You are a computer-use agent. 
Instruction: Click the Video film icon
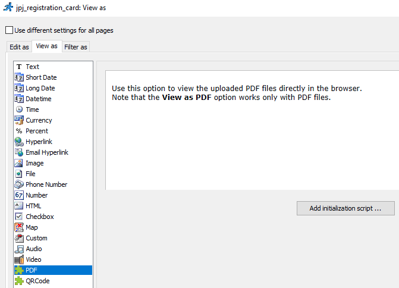(x=19, y=259)
